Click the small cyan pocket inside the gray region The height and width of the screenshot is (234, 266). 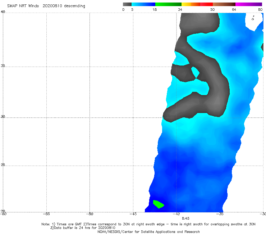pos(196,72)
